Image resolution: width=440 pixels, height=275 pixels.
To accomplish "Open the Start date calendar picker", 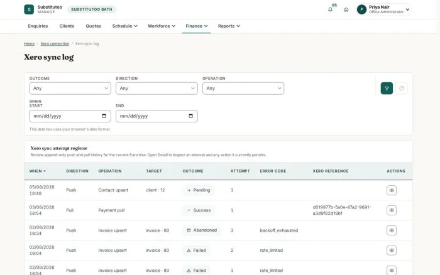I will (104, 116).
